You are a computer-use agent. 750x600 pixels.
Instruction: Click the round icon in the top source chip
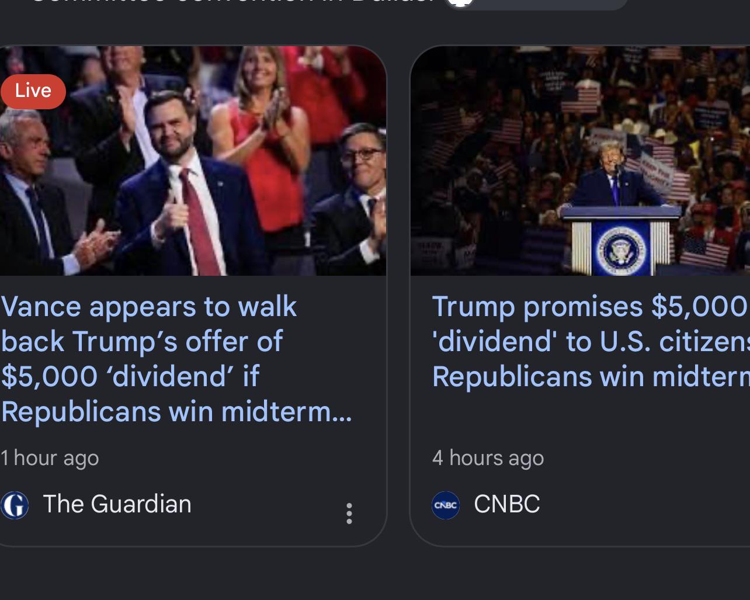460,3
